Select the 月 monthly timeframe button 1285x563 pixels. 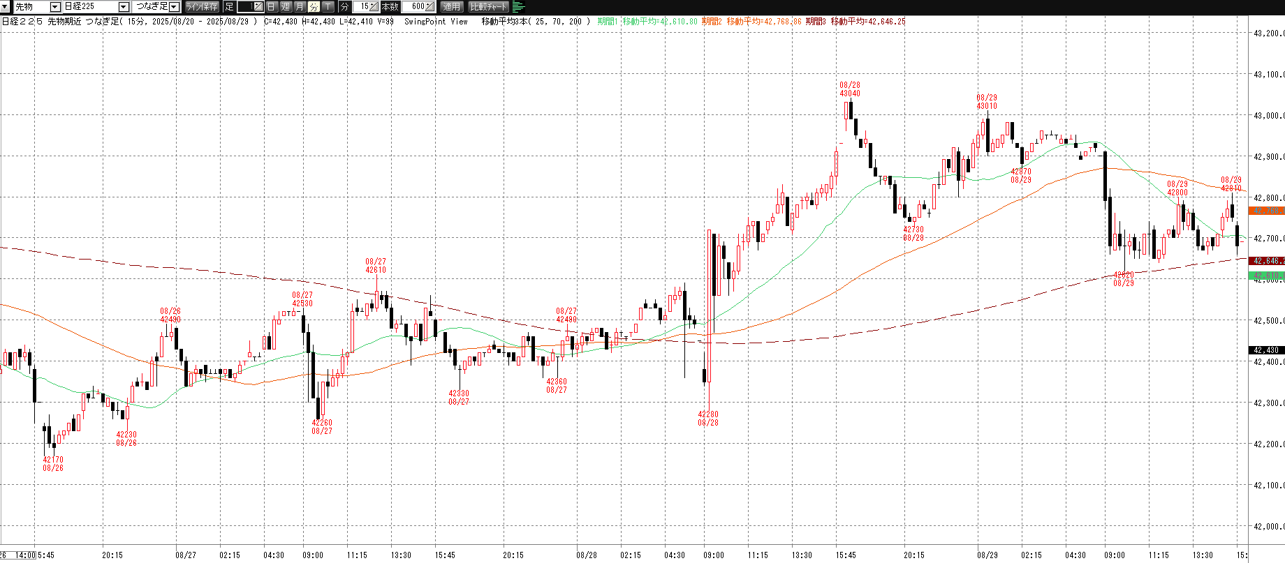coord(300,6)
